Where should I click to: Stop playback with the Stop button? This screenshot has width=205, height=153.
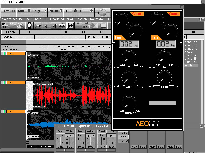(x=24, y=12)
